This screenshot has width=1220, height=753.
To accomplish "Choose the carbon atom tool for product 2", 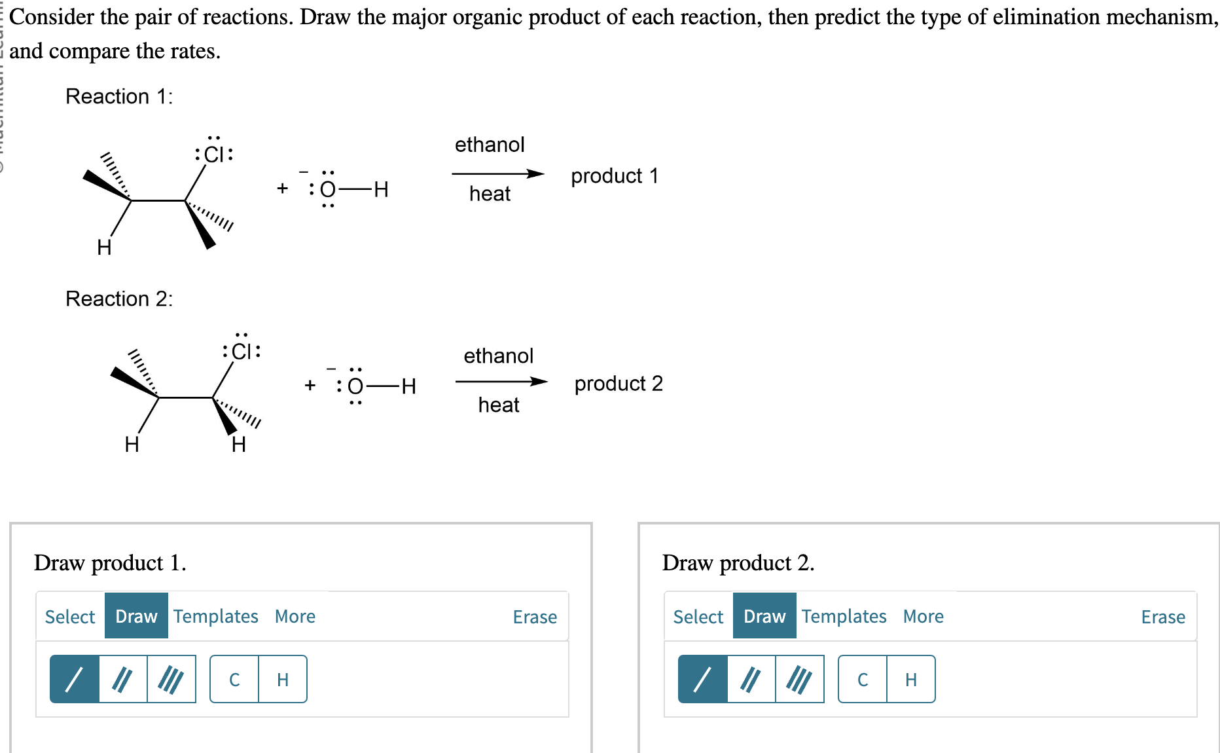I will coord(863,679).
